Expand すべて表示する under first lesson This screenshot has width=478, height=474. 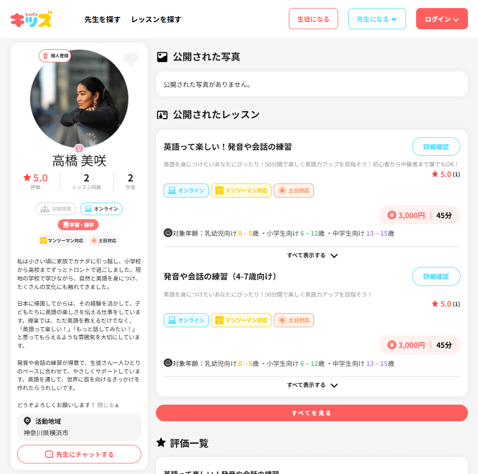312,255
